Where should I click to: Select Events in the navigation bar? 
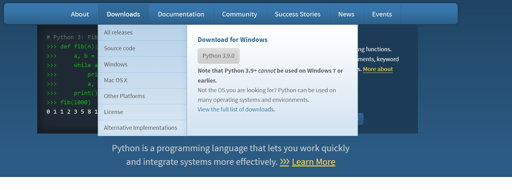(382, 14)
